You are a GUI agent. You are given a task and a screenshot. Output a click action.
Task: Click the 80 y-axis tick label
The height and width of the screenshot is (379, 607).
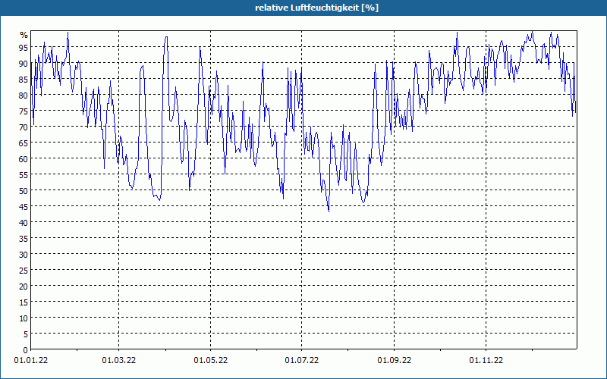click(24, 96)
